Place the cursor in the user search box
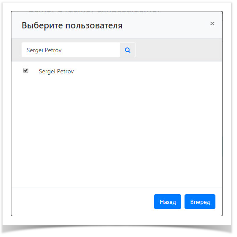237x237 pixels. 72,50
